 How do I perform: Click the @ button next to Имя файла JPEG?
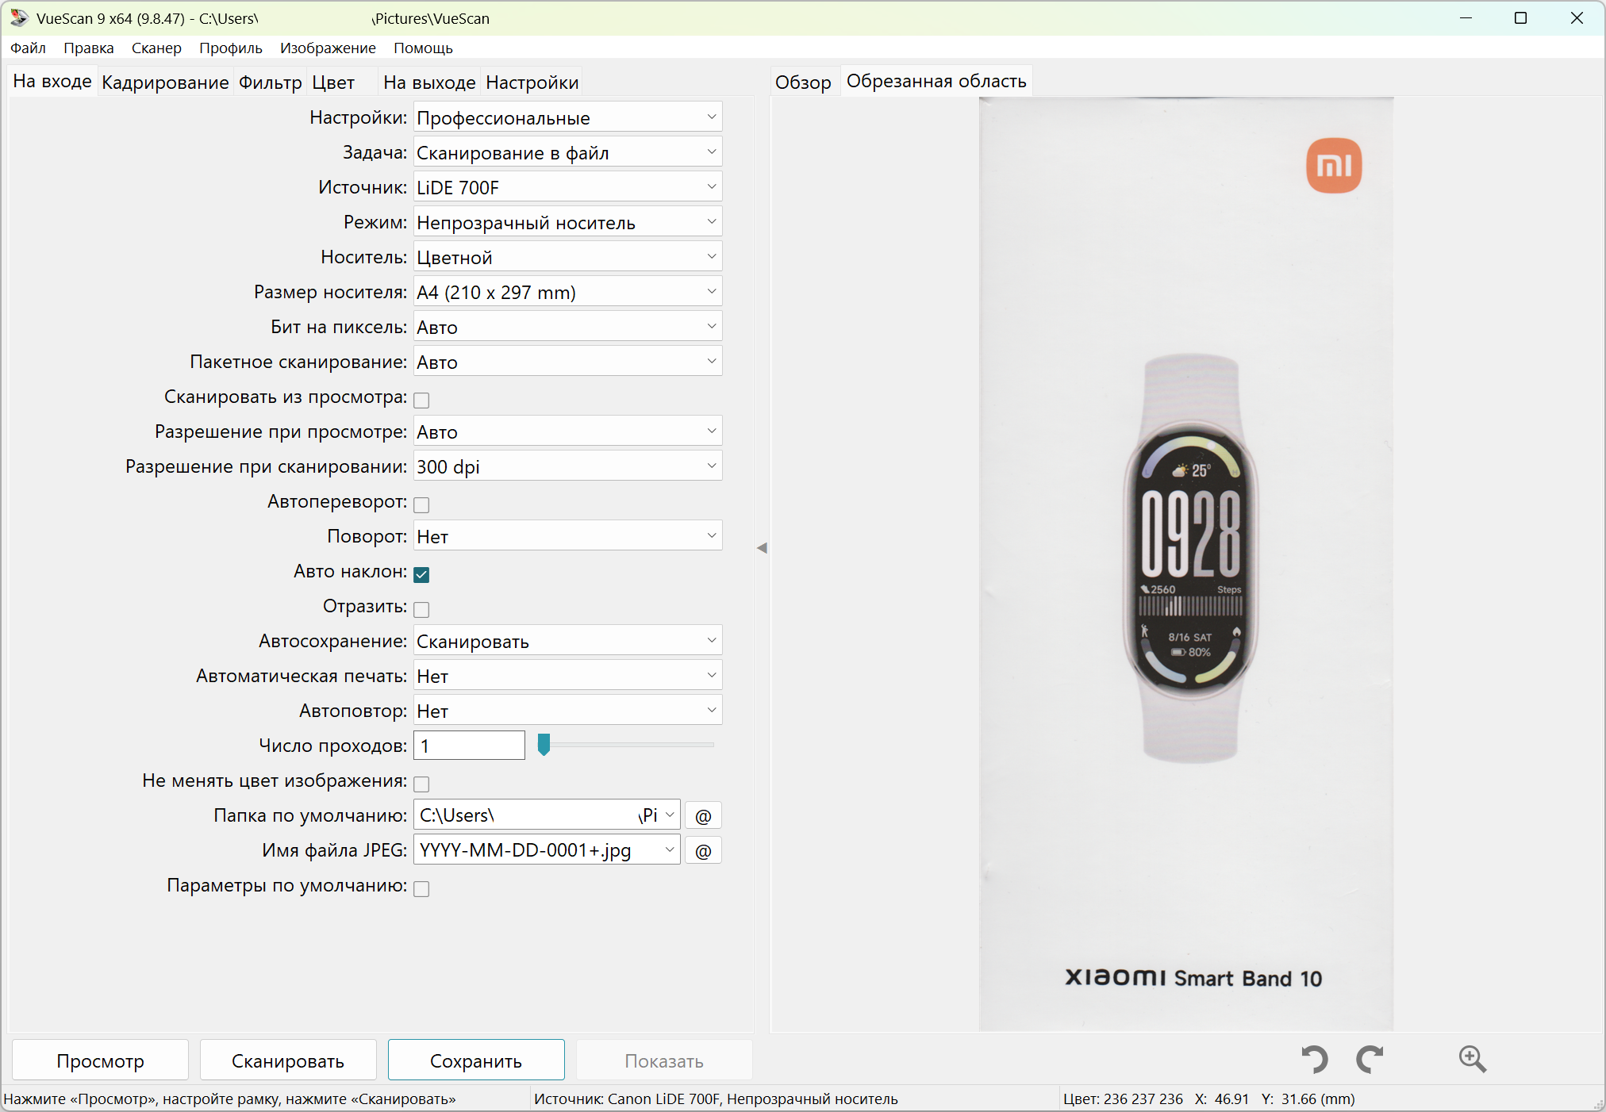tap(703, 851)
